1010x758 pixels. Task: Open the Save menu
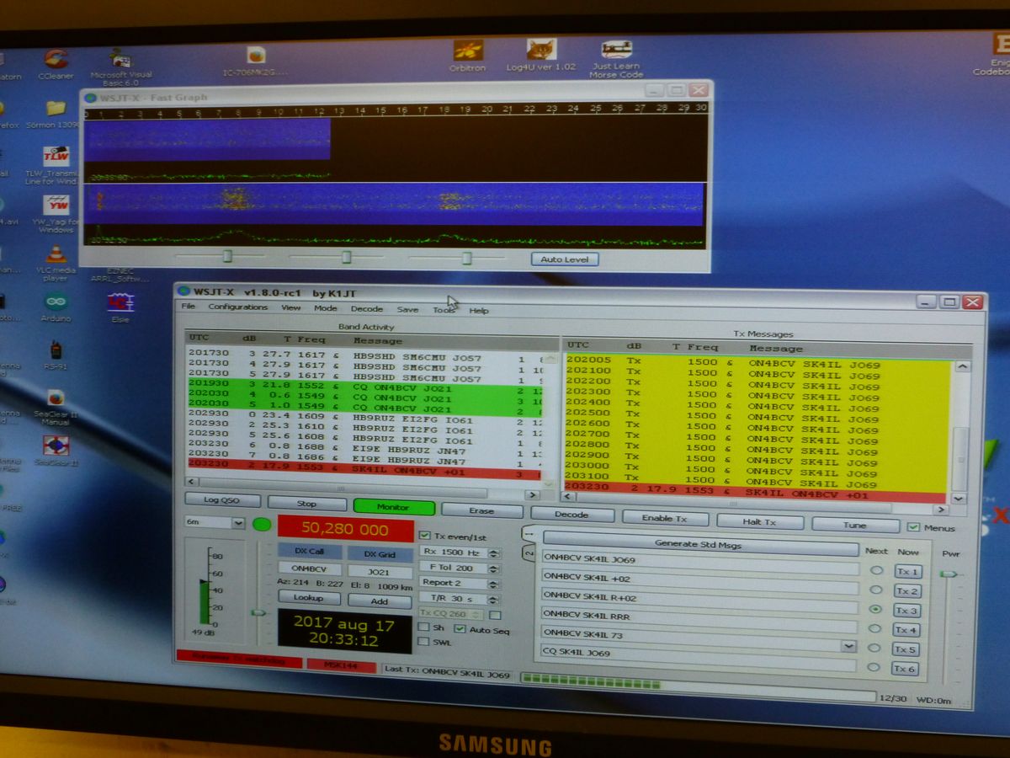pyautogui.click(x=407, y=310)
